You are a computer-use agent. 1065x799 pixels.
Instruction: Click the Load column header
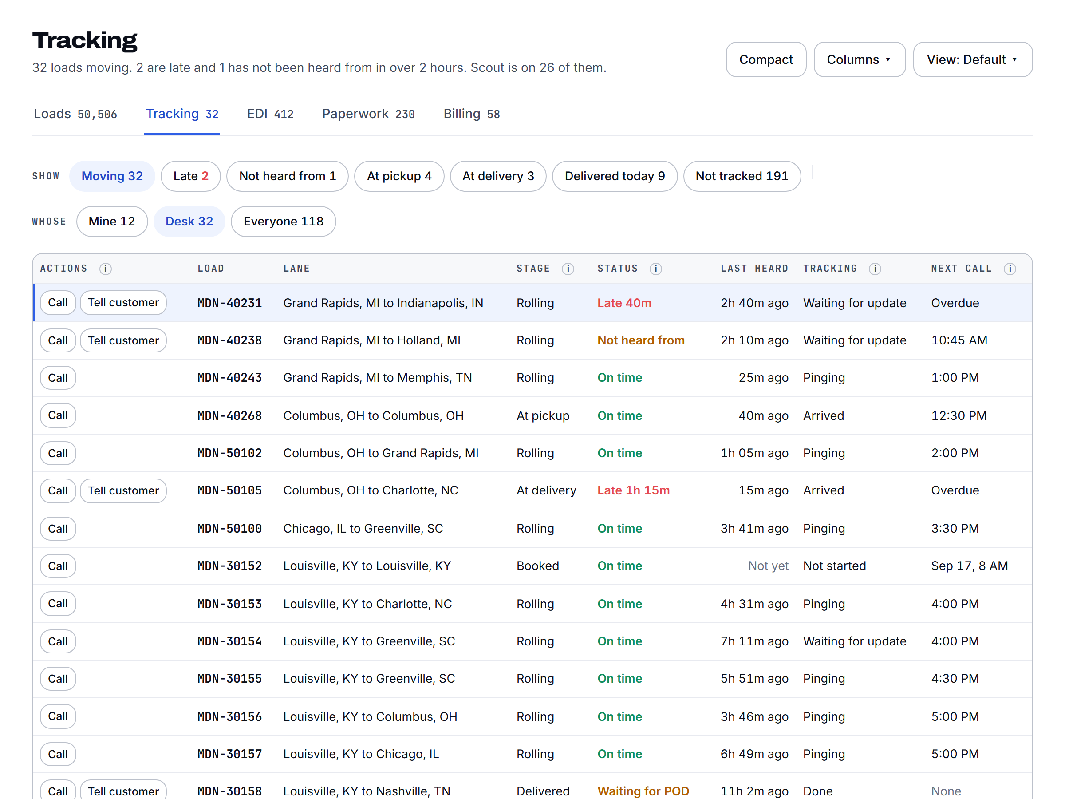pyautogui.click(x=211, y=268)
